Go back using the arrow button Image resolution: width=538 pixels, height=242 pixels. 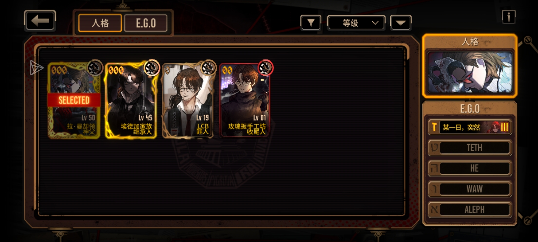(x=40, y=21)
